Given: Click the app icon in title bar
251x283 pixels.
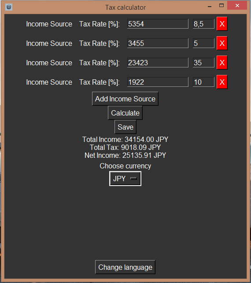Looking at the screenshot, I should 9,7.
